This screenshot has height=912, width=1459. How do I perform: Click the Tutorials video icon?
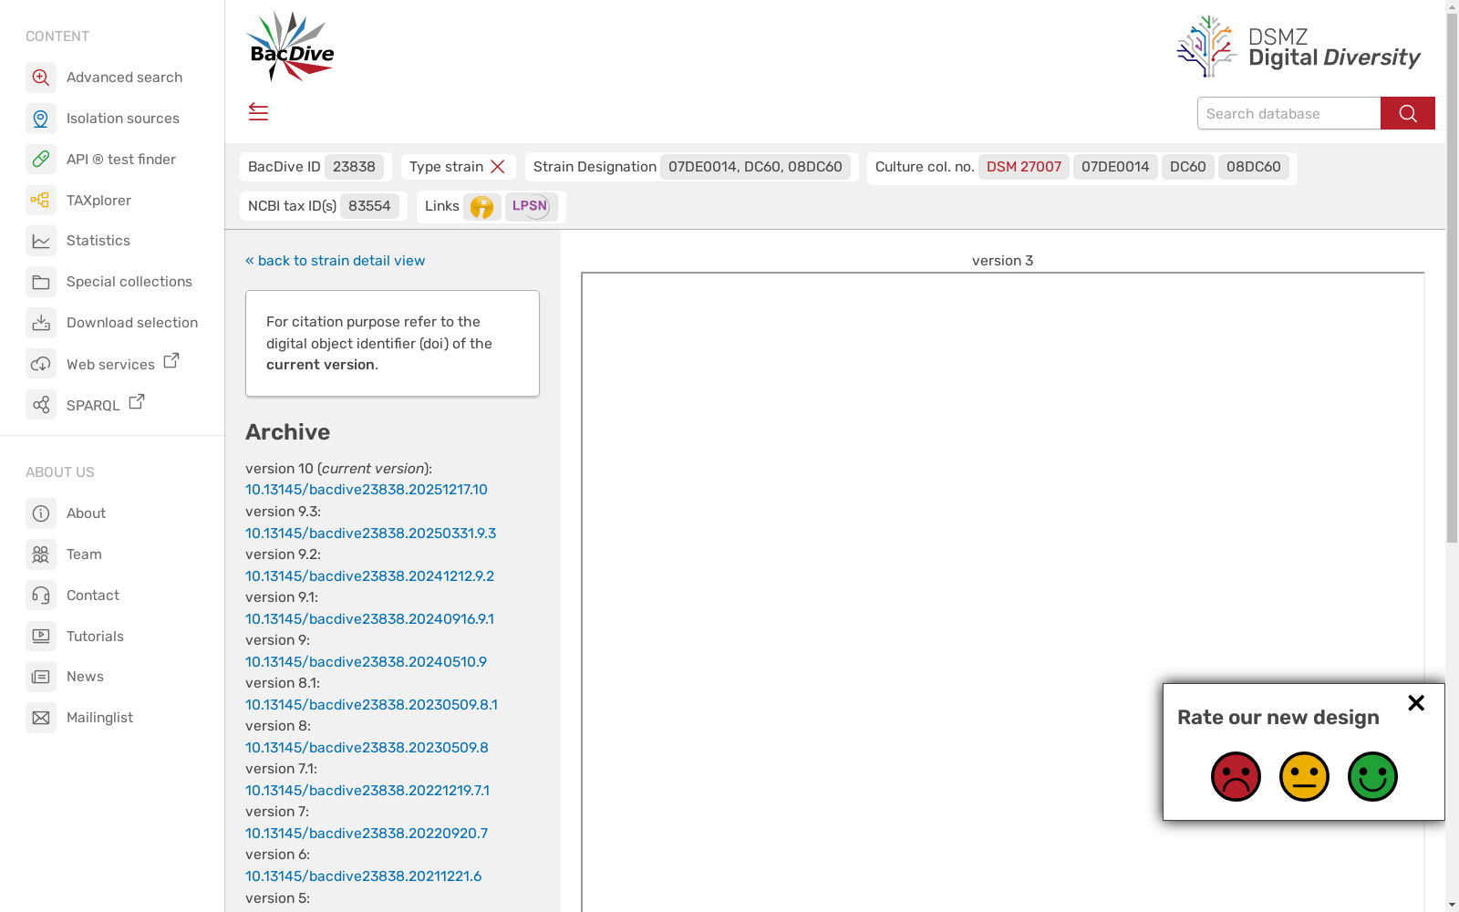[41, 636]
